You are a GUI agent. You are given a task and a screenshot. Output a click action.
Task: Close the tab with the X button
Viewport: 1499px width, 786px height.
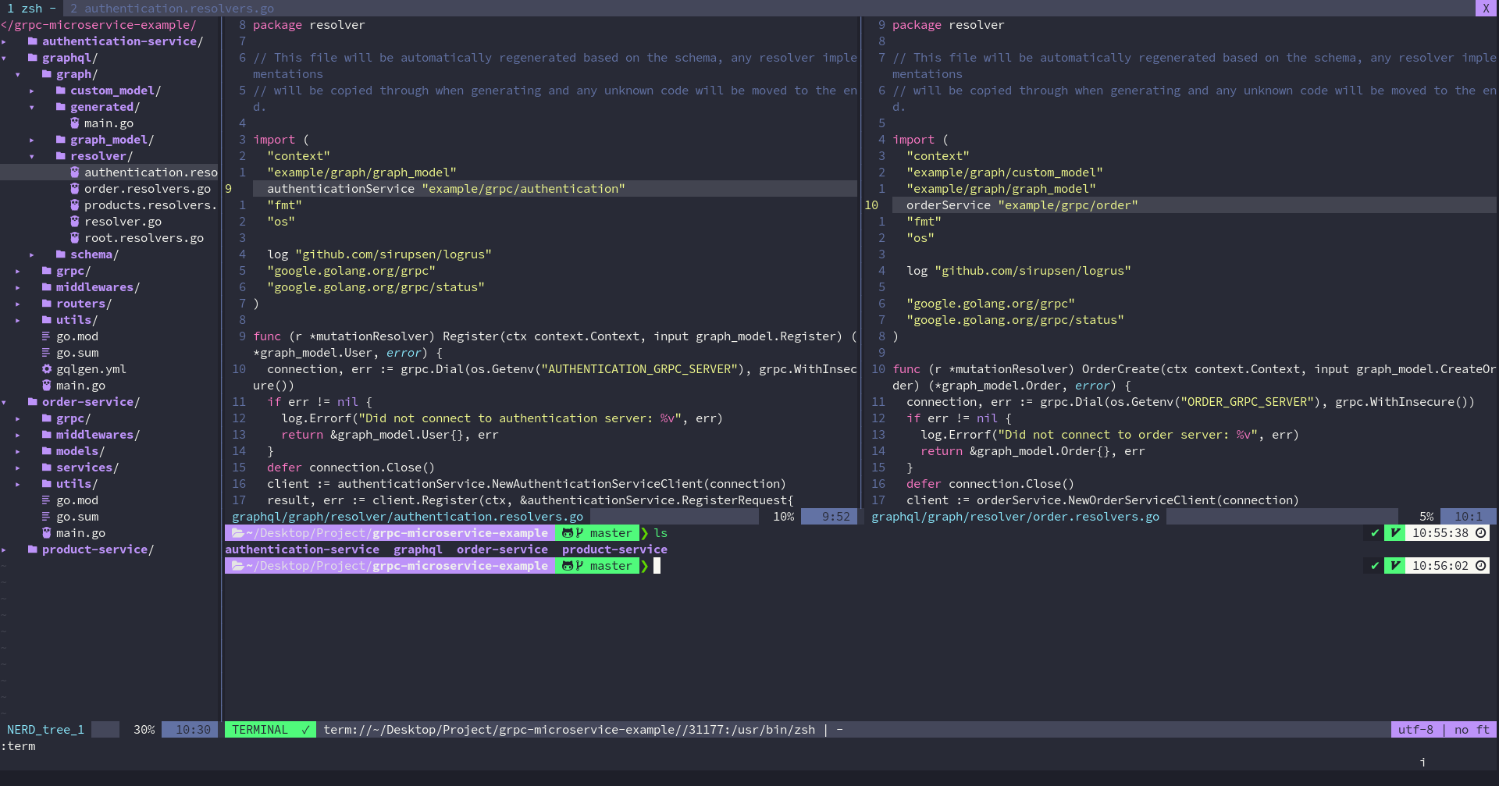[1485, 9]
